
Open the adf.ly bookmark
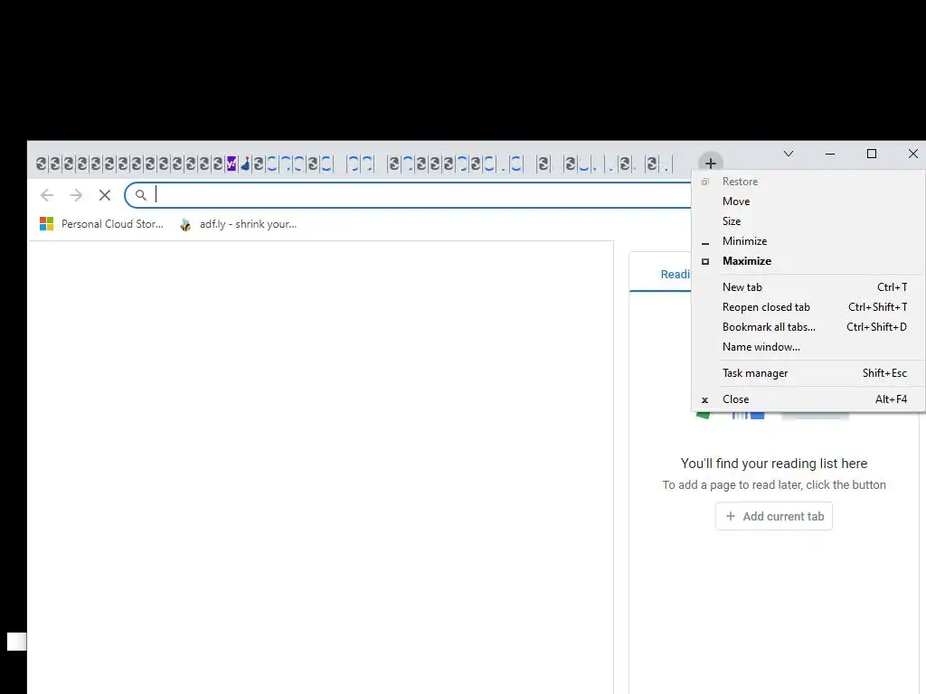(x=239, y=224)
